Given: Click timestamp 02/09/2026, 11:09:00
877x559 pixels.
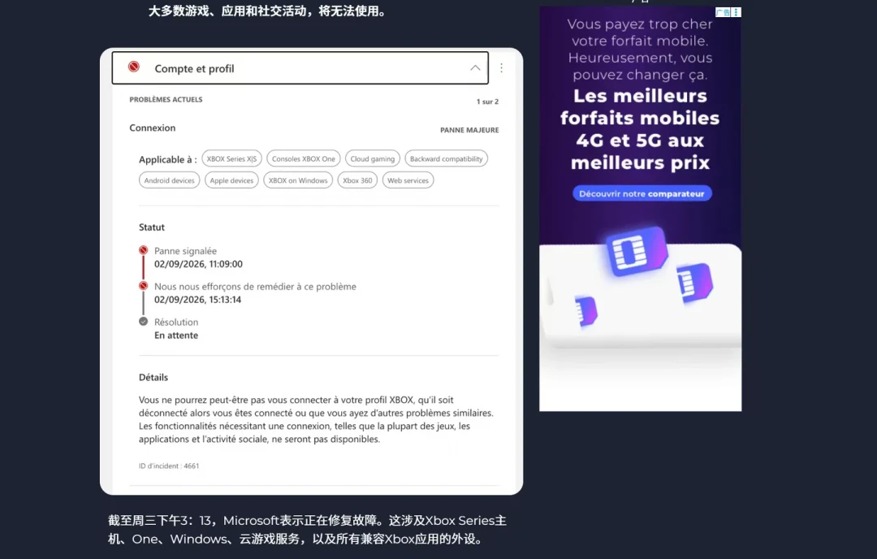Looking at the screenshot, I should (199, 264).
